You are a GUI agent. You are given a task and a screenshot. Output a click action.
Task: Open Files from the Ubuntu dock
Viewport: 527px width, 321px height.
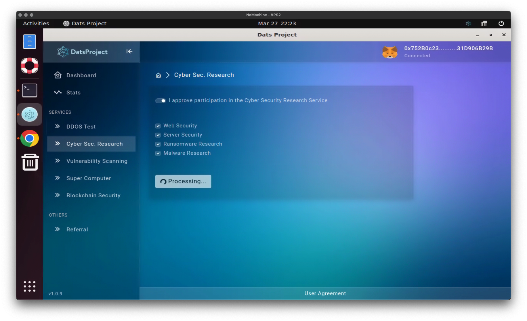tap(29, 42)
